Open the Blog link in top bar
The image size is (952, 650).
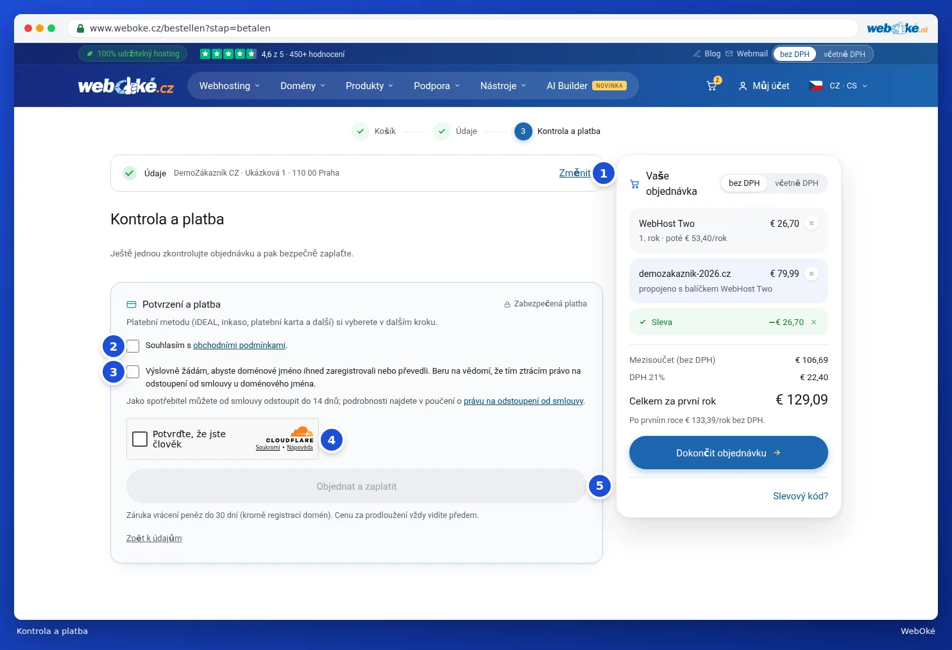[x=707, y=54]
